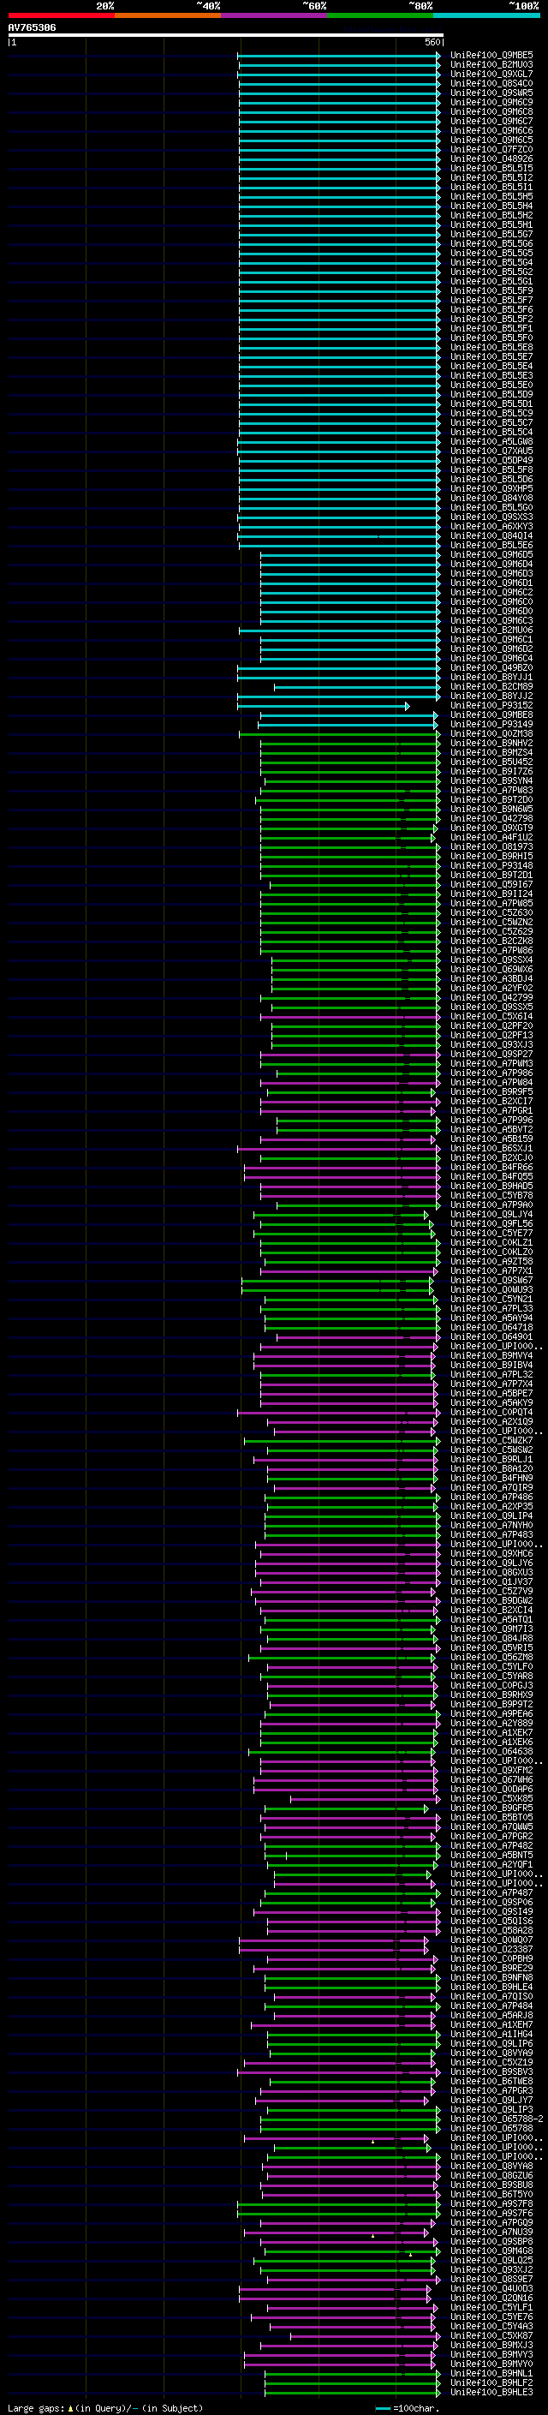Select label UniRef100_B9NHV2

pos(491,743)
